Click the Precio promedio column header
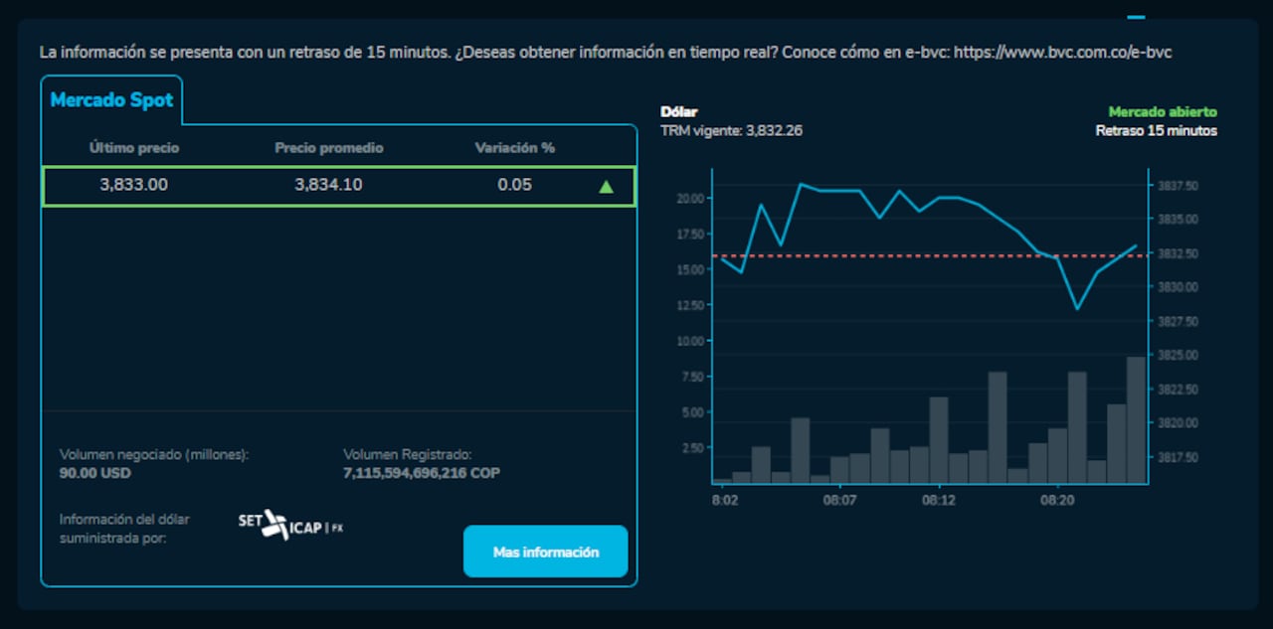 328,148
